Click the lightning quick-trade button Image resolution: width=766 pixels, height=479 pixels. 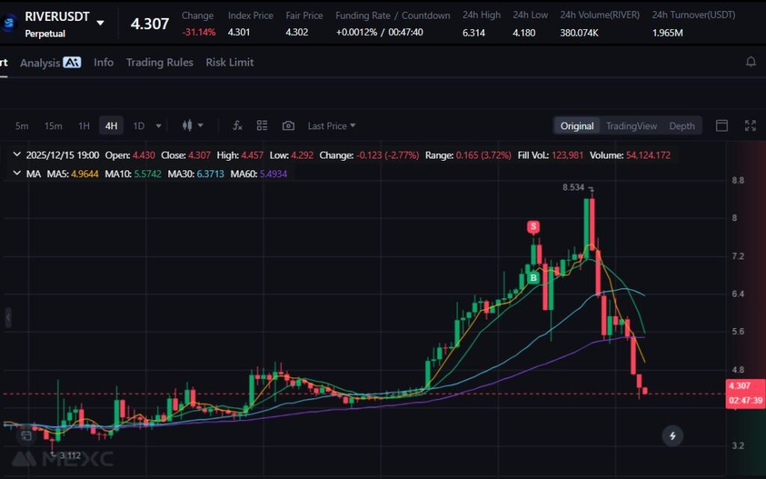(x=672, y=436)
